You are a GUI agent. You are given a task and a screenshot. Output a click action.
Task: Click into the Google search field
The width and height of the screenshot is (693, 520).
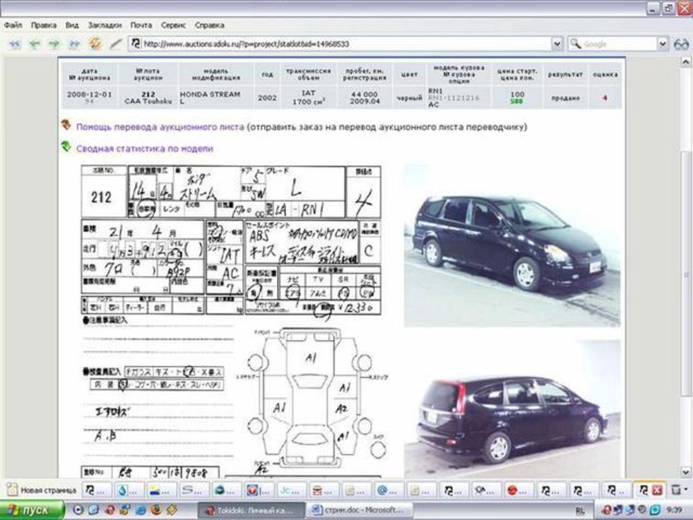click(619, 44)
